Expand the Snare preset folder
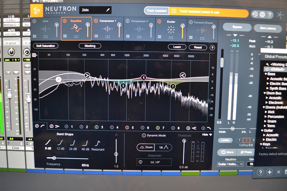Screen dimensions: 287x191 click(265, 121)
